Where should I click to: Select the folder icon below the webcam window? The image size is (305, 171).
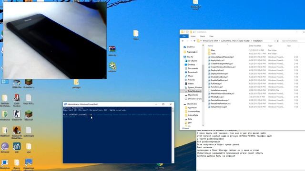76,82
